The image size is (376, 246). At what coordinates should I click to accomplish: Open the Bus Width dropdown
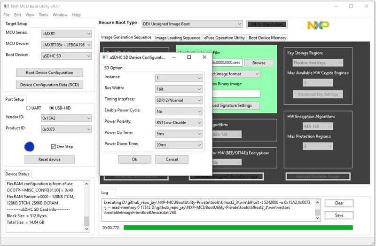[x=179, y=89]
